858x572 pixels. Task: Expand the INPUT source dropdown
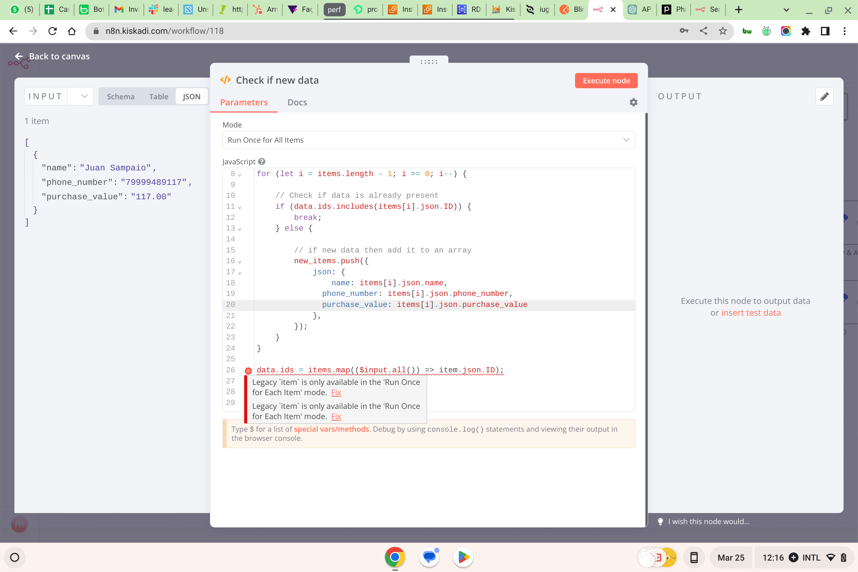tap(84, 97)
